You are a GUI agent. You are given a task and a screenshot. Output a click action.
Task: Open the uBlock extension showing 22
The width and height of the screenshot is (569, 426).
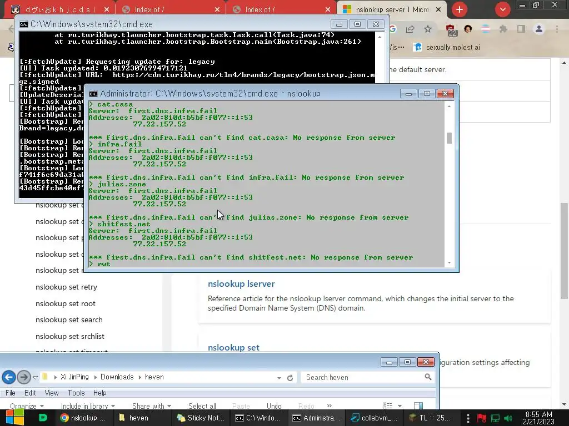451,30
